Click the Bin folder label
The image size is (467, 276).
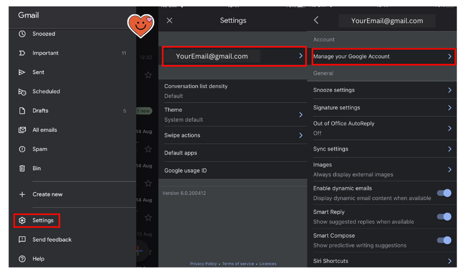coord(36,168)
